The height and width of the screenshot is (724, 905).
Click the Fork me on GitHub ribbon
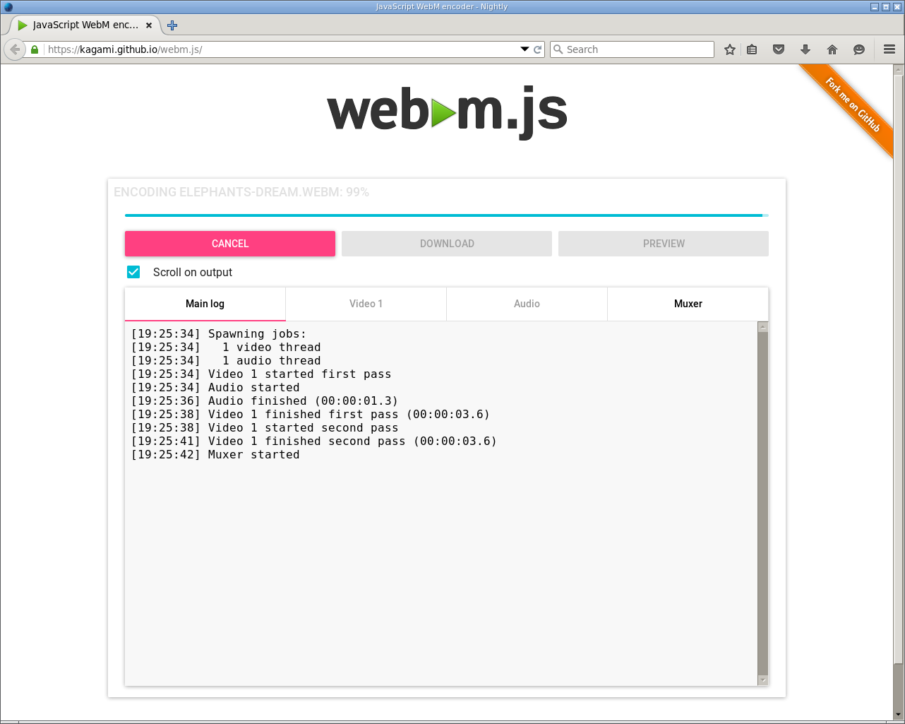pyautogui.click(x=853, y=105)
